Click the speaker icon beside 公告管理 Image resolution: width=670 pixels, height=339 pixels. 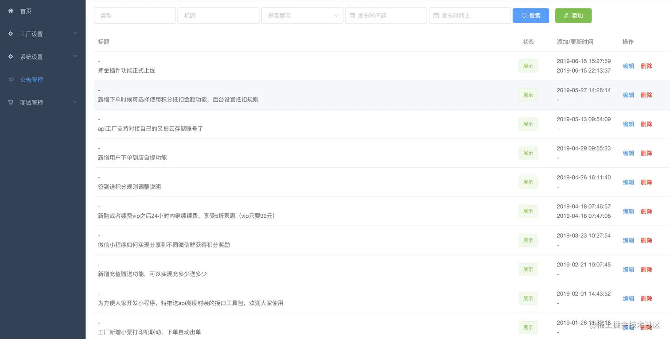coord(11,80)
